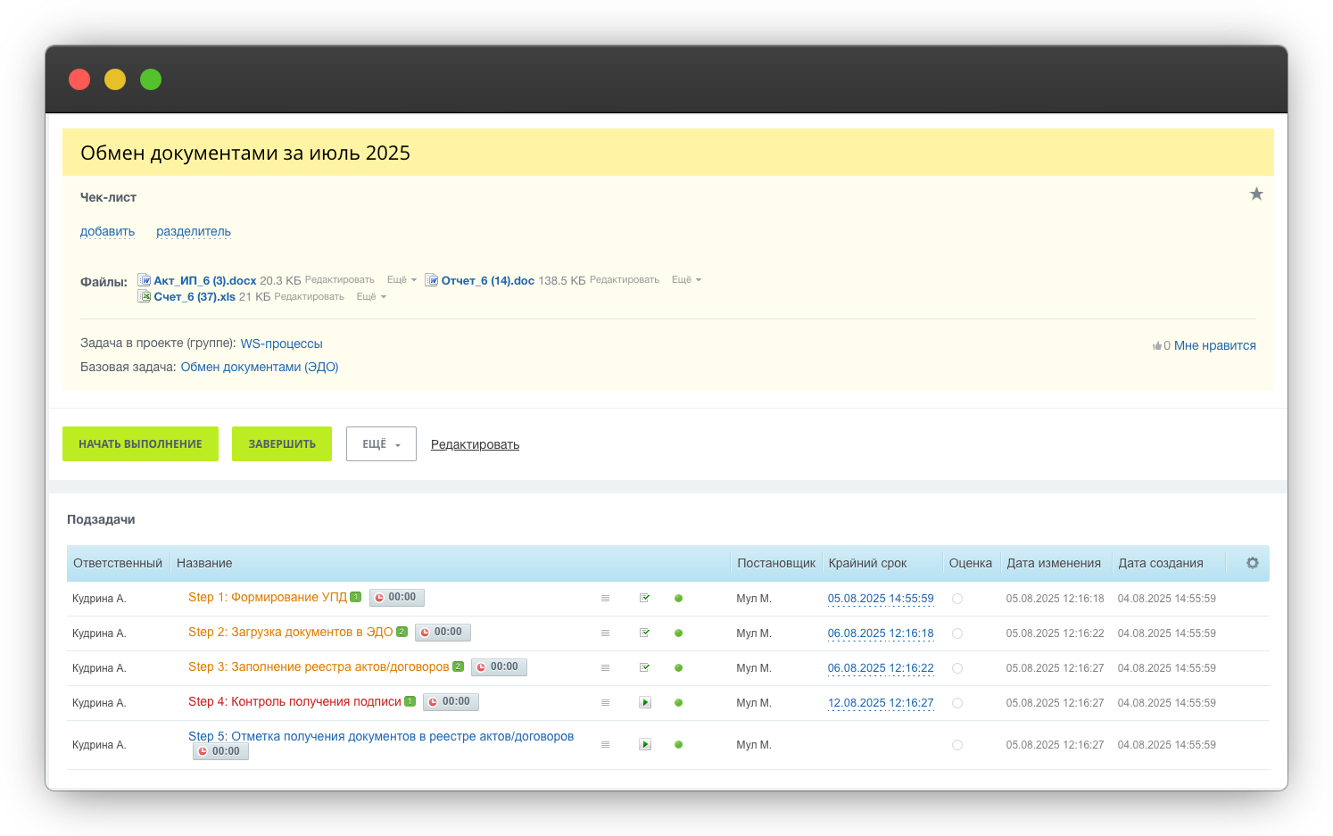
Task: Open subtasks table settings gear
Action: click(x=1253, y=563)
